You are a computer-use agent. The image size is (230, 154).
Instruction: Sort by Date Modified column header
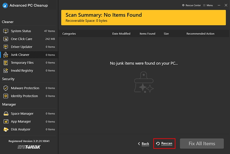[x=121, y=34]
